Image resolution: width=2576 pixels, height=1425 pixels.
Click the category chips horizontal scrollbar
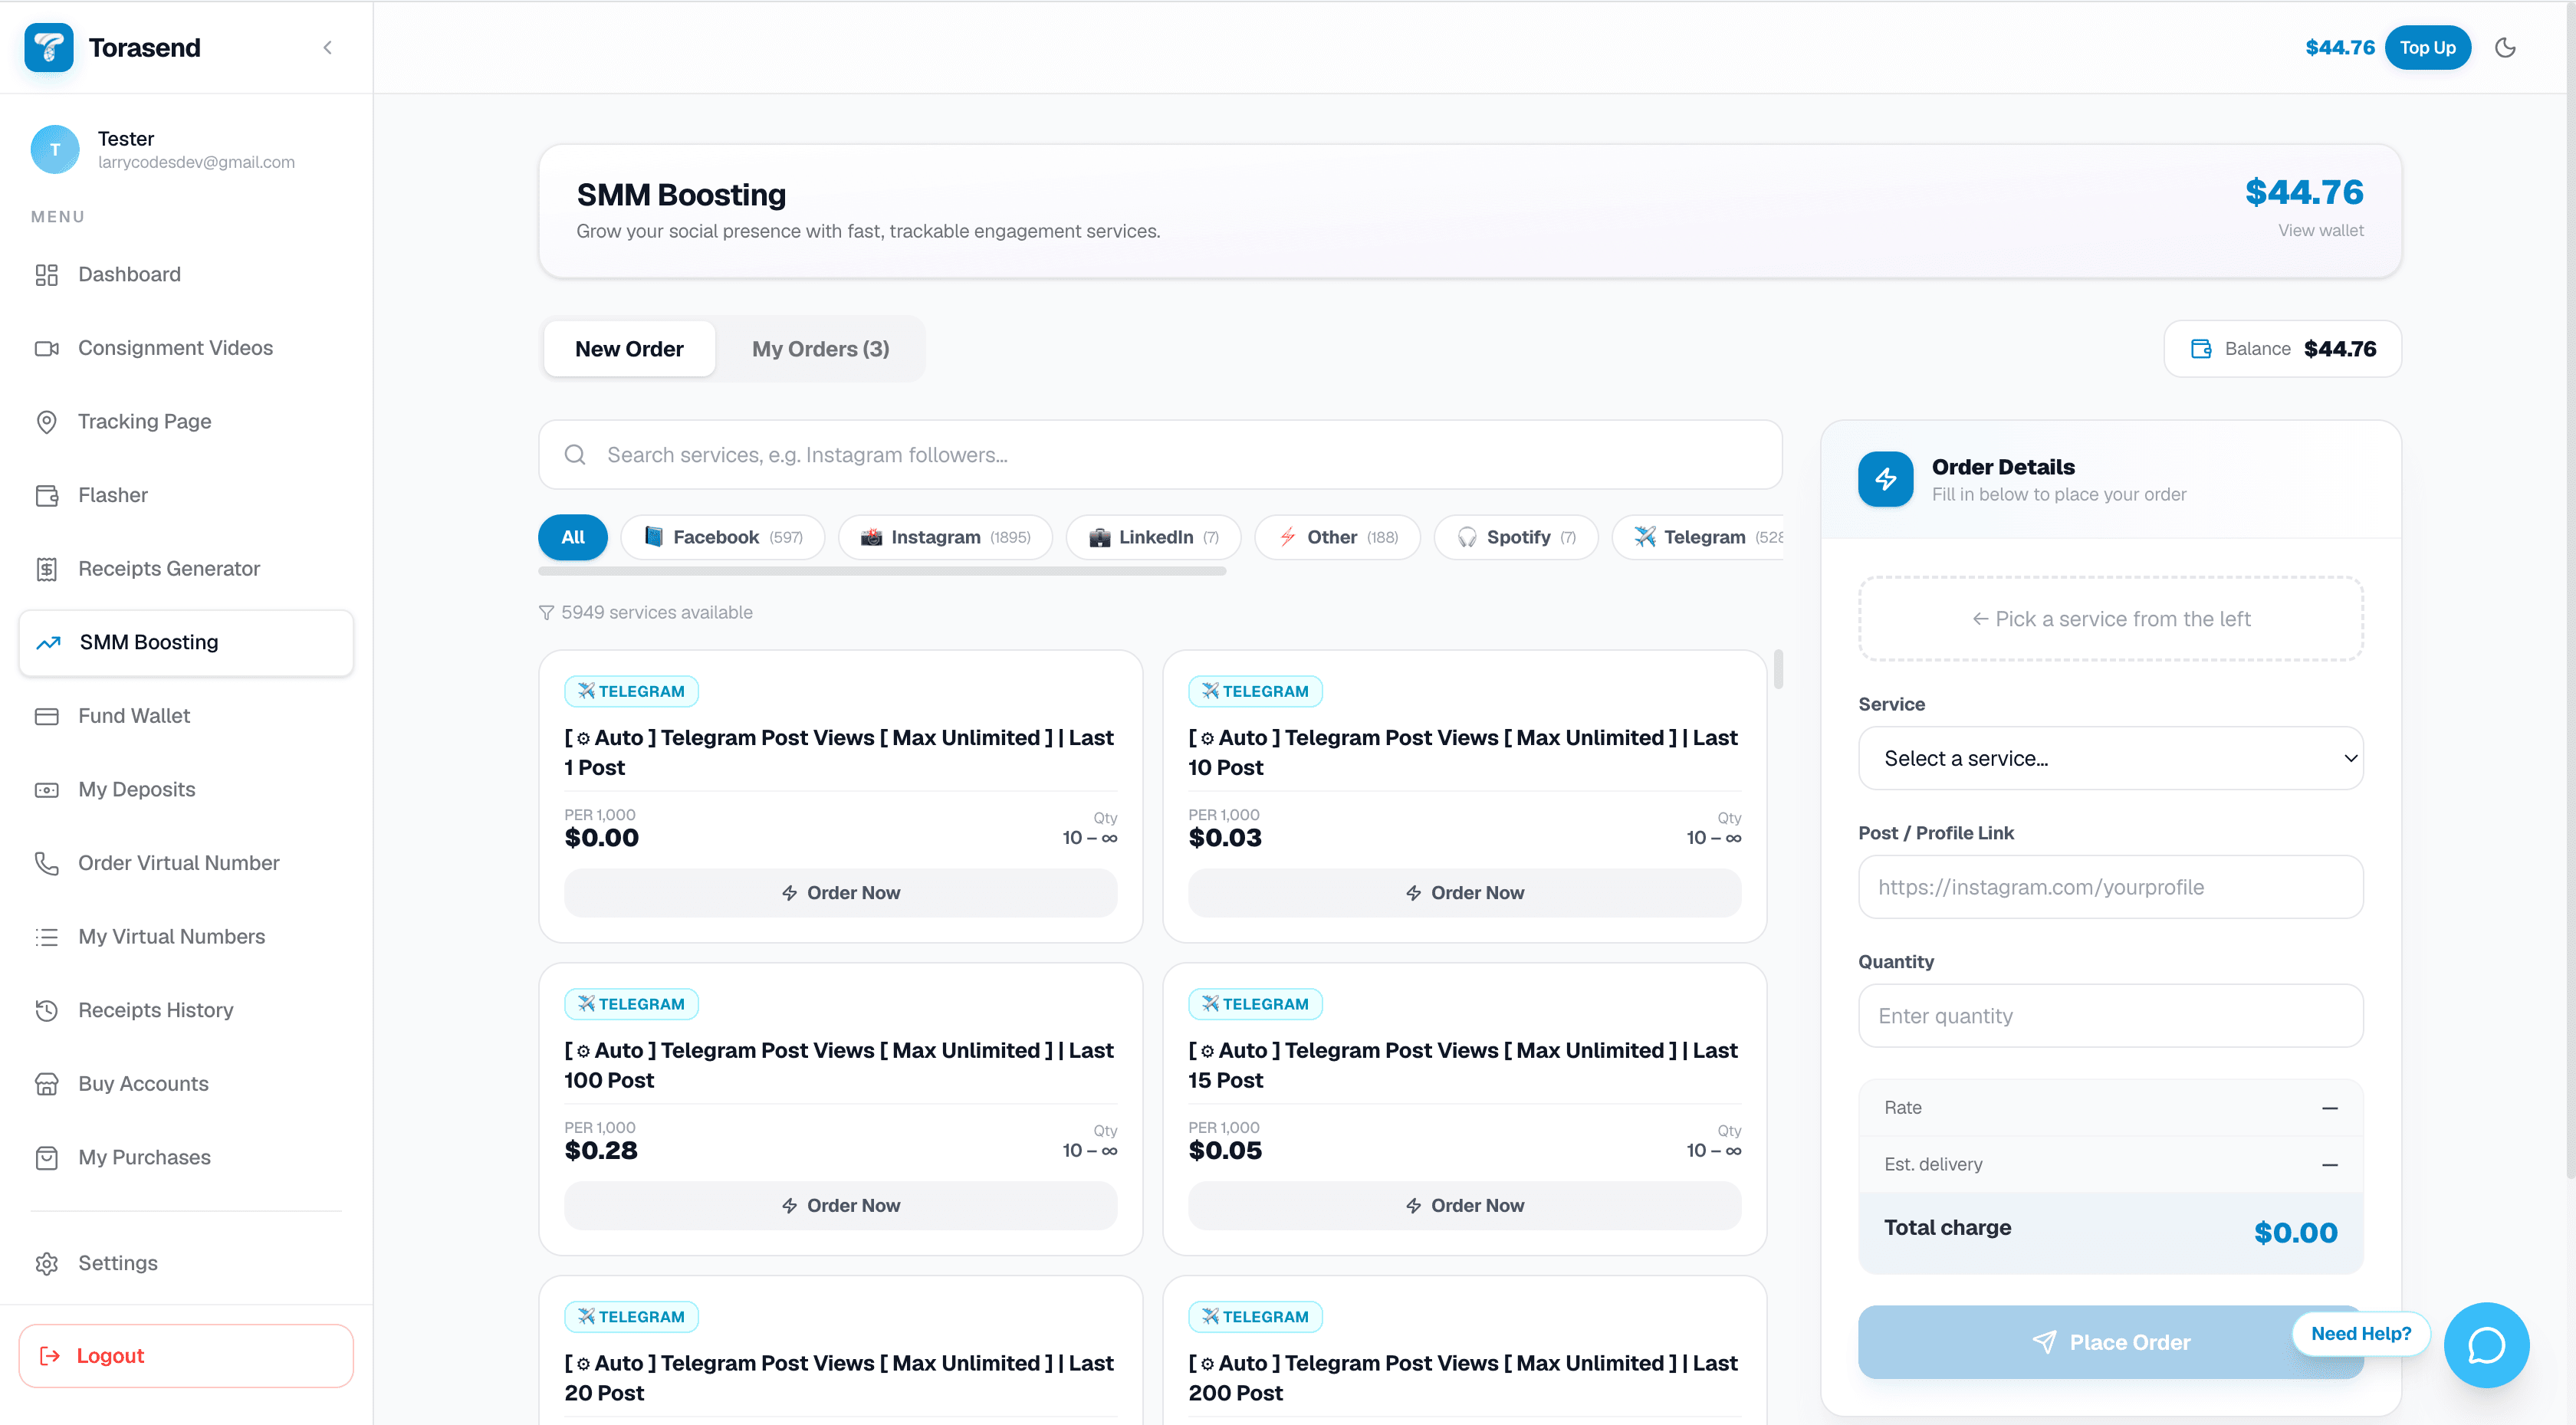[x=882, y=571]
